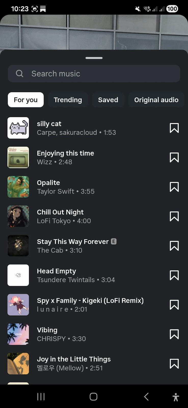Bookmark Spy x Family Kigeki remix
Screen dimensions: 188x408
pos(174,305)
